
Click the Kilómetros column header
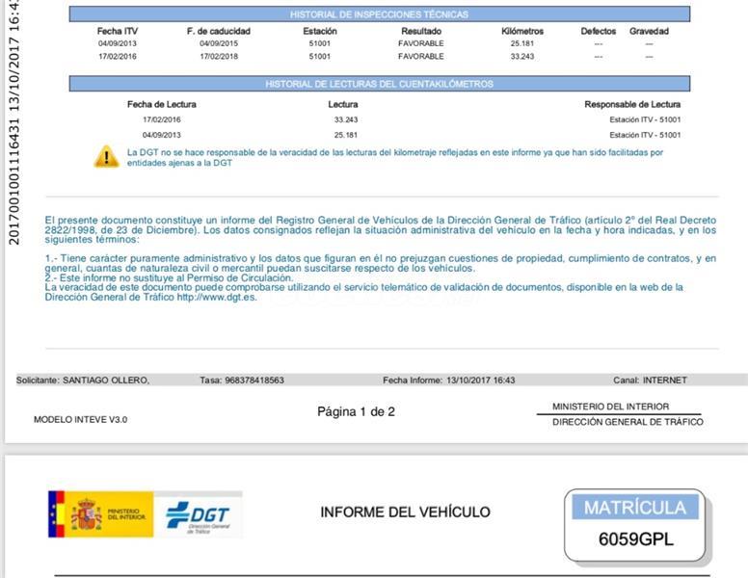click(522, 31)
